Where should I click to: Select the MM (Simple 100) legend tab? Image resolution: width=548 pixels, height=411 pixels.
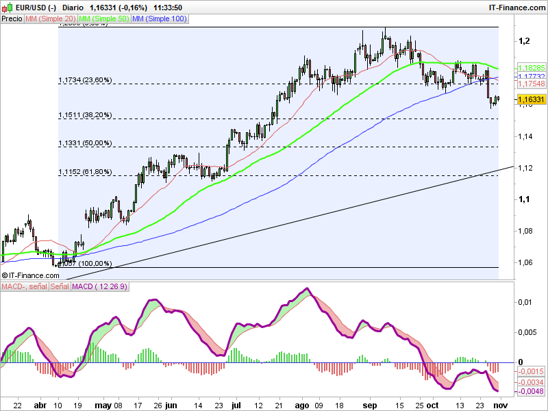click(x=160, y=19)
